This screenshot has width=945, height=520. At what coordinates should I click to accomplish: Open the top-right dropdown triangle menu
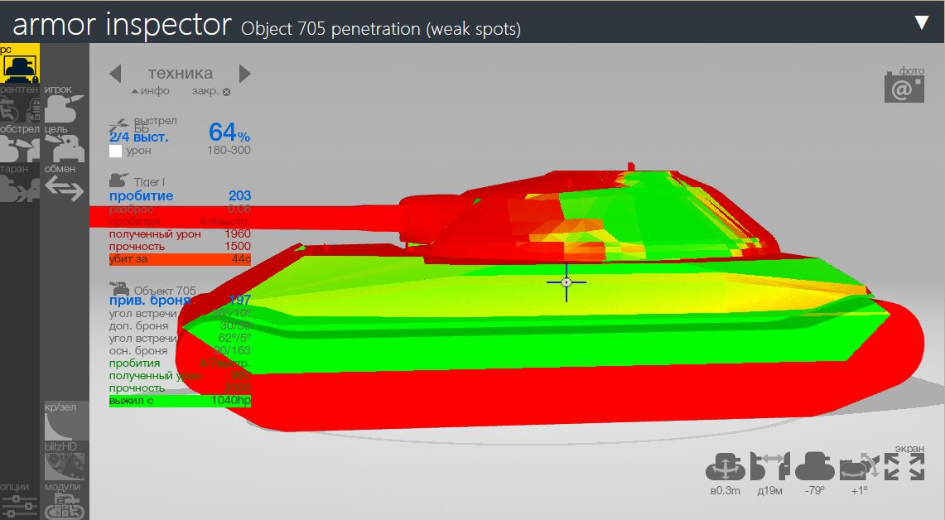click(x=922, y=22)
